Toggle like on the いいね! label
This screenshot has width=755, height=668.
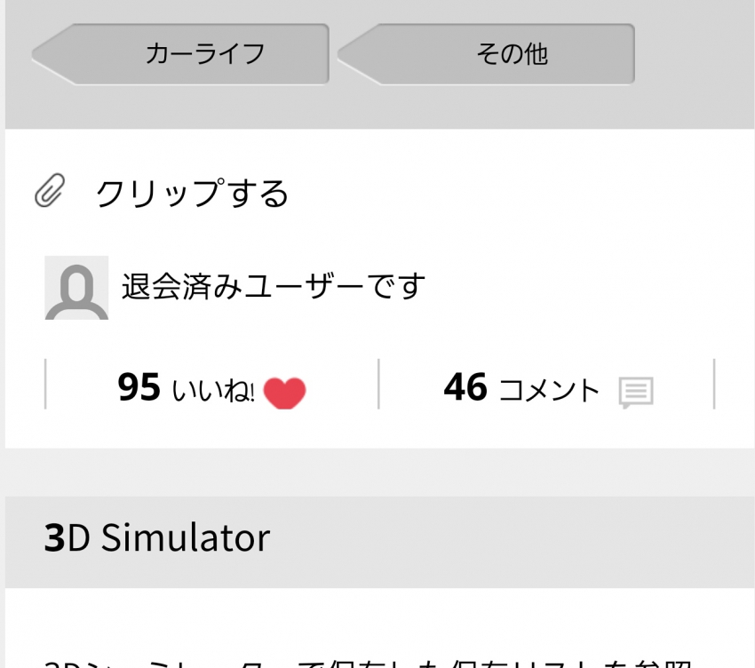pyautogui.click(x=211, y=390)
